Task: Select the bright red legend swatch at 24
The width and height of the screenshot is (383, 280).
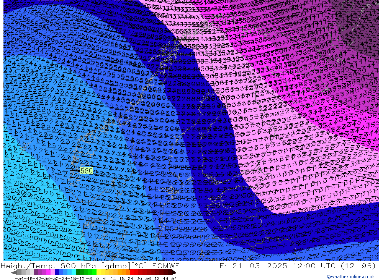Action: (132, 272)
